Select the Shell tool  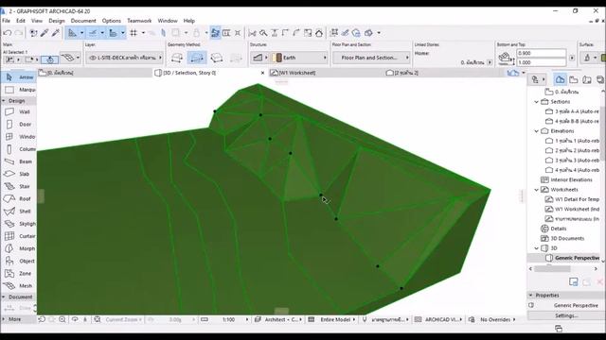19,212
